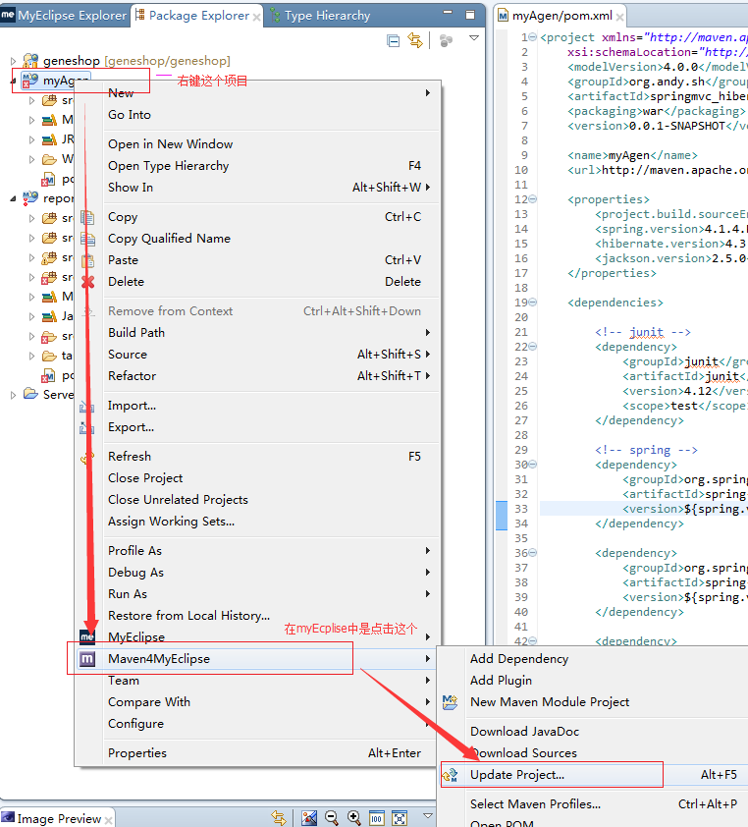Open Build Path submenu

(269, 333)
